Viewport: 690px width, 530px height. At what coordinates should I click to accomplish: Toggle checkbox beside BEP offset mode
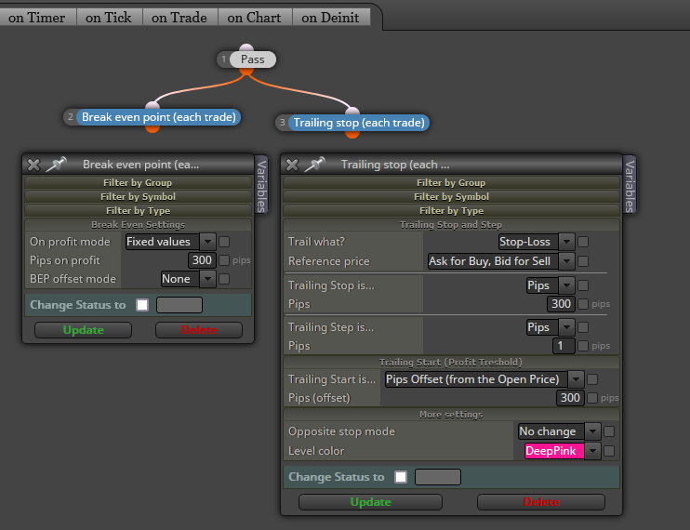pos(224,279)
